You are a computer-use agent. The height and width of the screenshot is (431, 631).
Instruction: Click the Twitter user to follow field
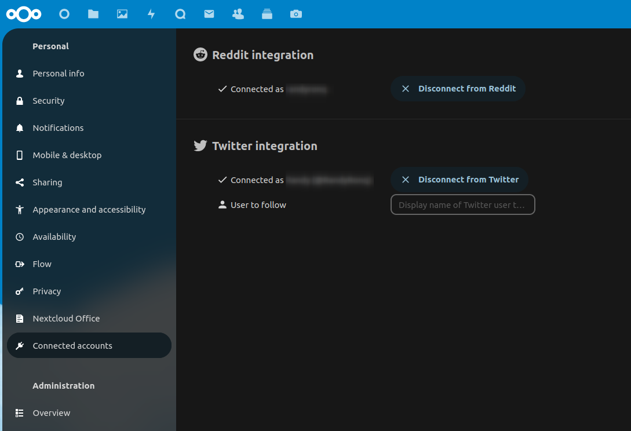(x=462, y=204)
